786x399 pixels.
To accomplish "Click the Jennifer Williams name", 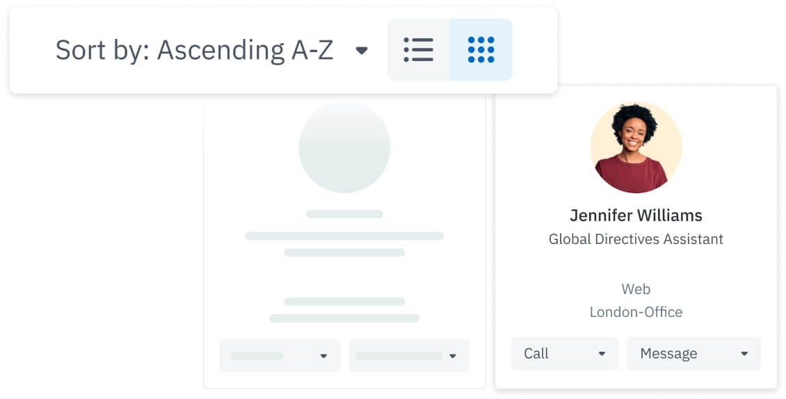I will click(636, 215).
